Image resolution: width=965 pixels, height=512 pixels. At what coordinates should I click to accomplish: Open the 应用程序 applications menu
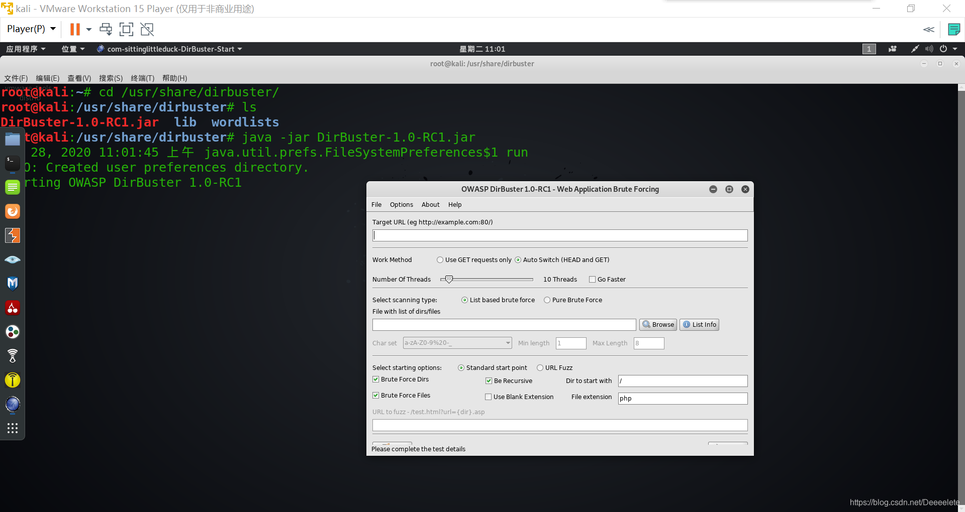[26, 49]
